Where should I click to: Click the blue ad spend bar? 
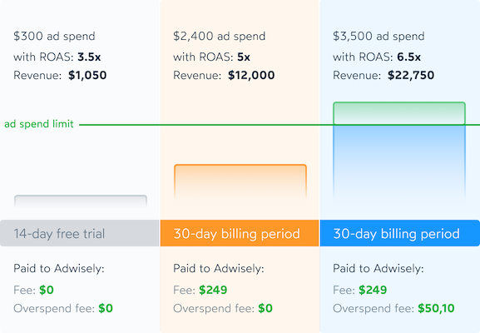[399, 162]
